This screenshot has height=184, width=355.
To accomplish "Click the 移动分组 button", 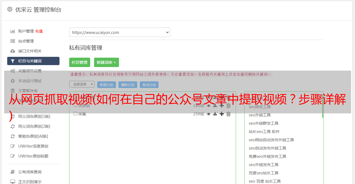I will [149, 85].
